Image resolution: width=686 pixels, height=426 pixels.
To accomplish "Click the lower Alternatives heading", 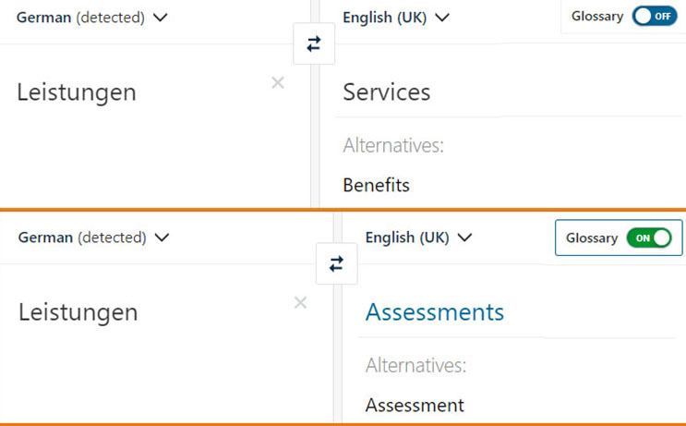I will (416, 366).
